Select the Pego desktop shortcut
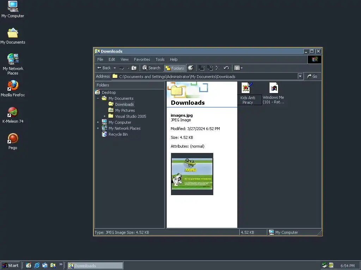Image resolution: width=361 pixels, height=270 pixels. (x=13, y=141)
